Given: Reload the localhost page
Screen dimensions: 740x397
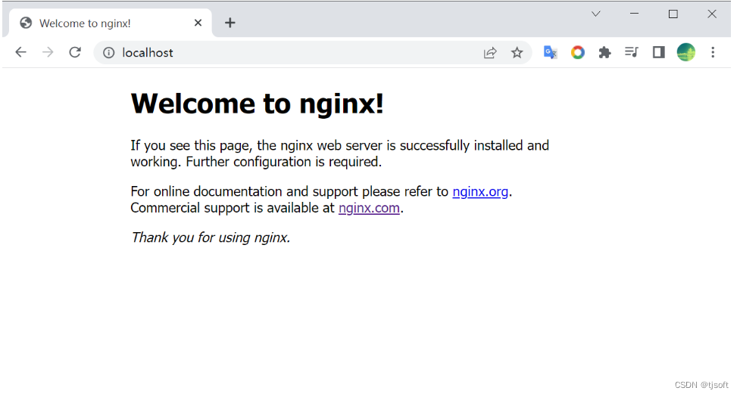Looking at the screenshot, I should 75,52.
